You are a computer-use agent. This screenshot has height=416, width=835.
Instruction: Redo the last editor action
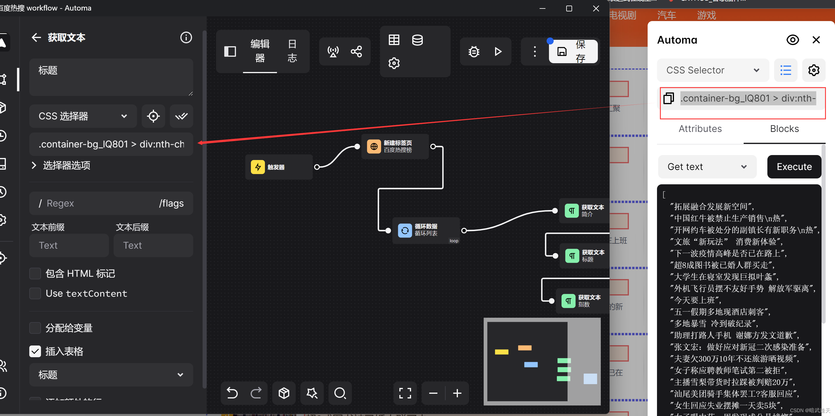pos(256,393)
